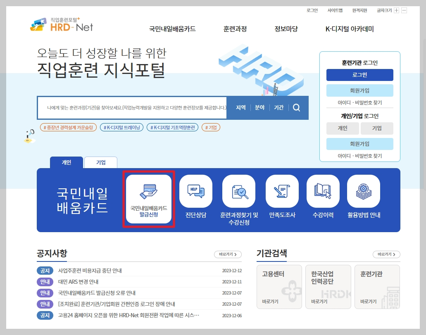
Task: Open the 원격지원 link
Action: 360,10
